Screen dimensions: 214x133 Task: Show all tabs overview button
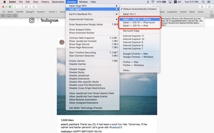click(209, 7)
